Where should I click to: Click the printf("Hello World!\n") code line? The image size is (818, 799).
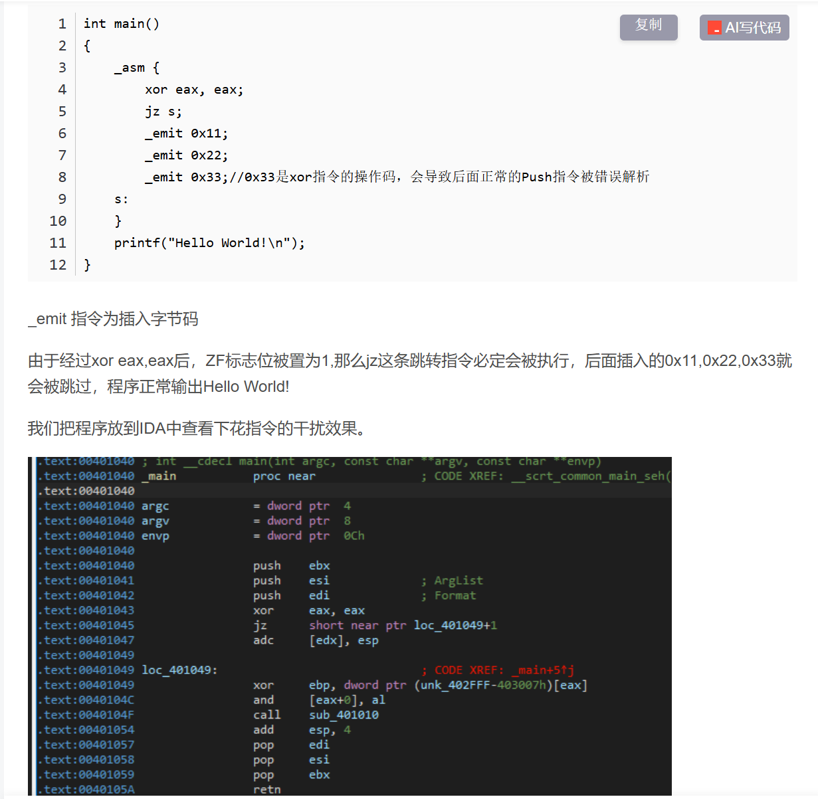pos(209,243)
